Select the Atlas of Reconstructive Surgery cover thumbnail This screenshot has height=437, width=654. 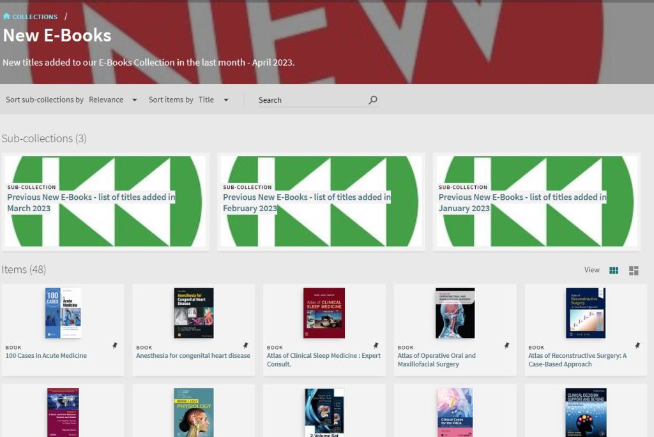click(x=585, y=313)
